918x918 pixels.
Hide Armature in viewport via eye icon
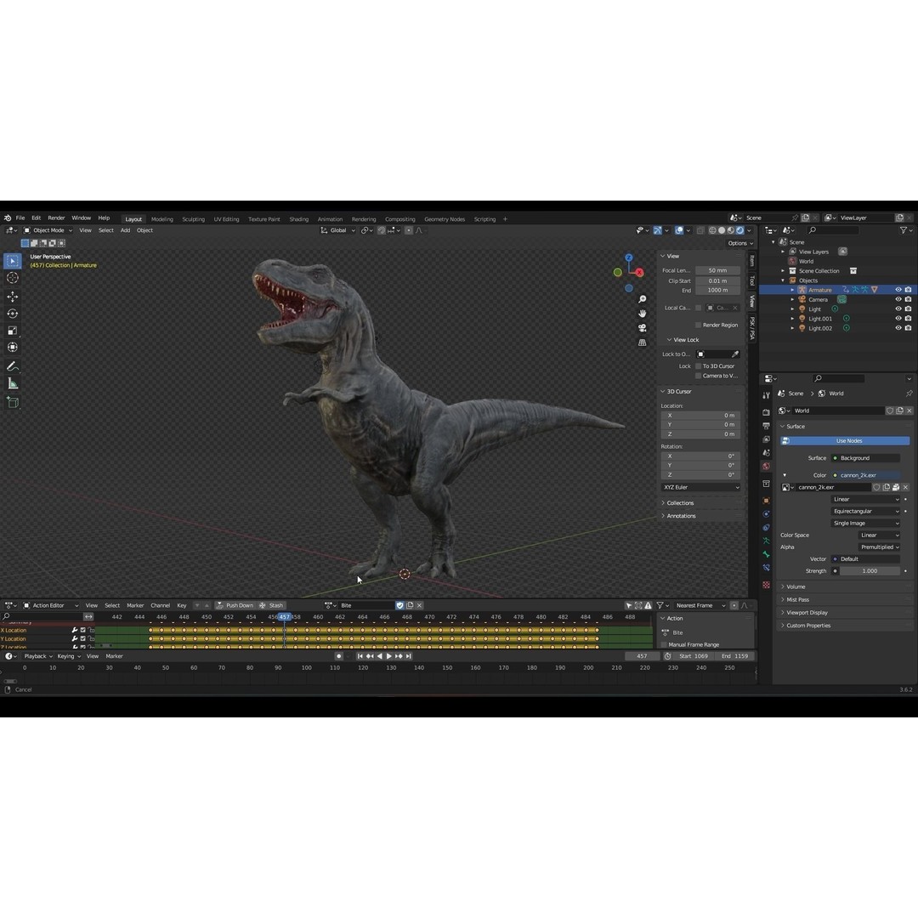(898, 290)
